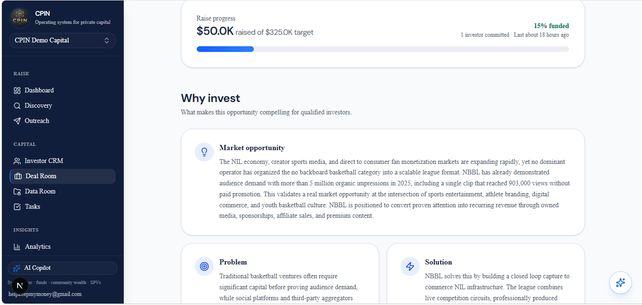Click the AI Copilot sparkle icon

tap(17, 268)
